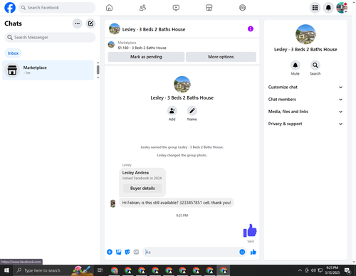The image size is (356, 276).
Task: Open the Groups icon in top navigation
Action: coord(242,8)
